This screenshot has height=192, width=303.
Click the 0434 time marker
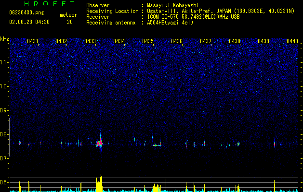coord(119,41)
